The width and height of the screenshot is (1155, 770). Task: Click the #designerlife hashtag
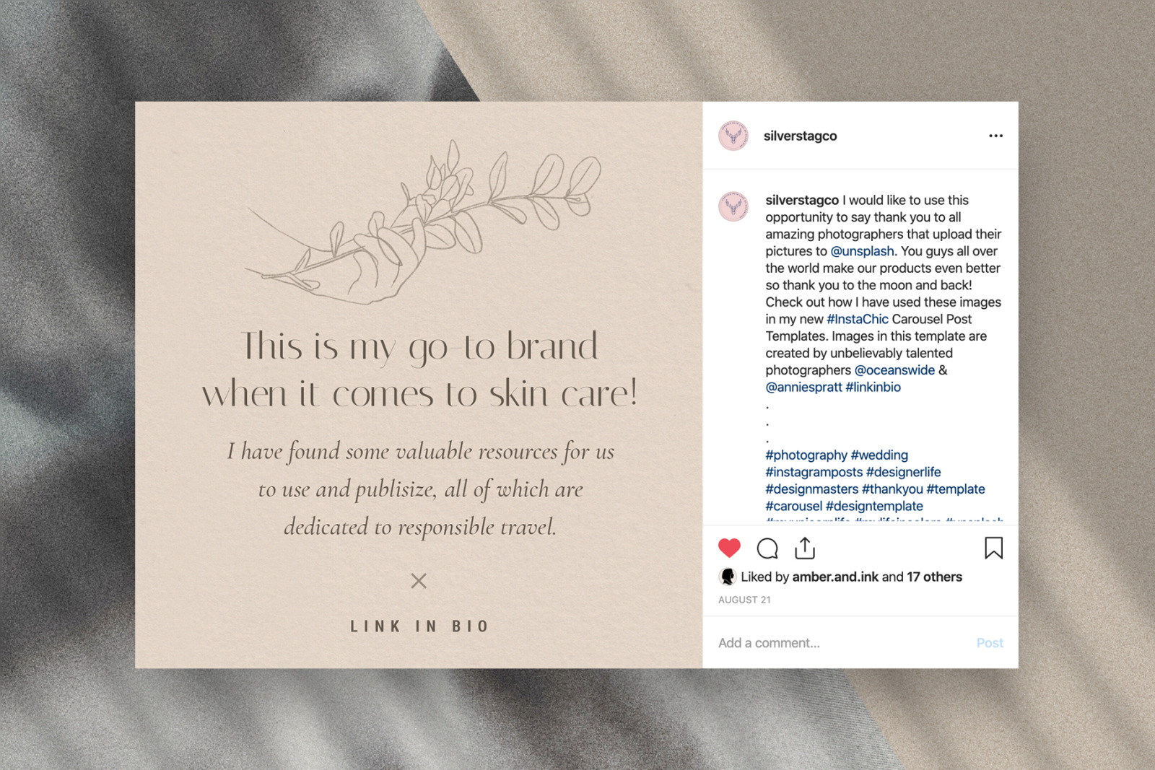[903, 472]
